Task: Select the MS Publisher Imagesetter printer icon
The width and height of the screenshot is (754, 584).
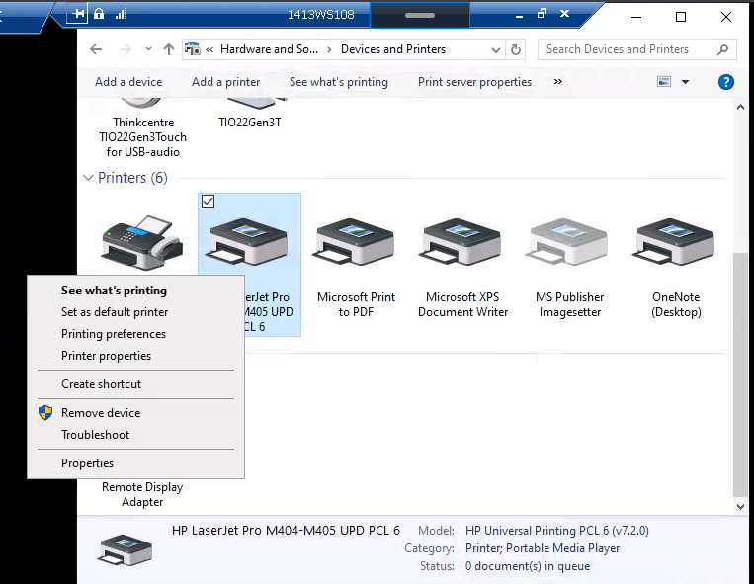Action: (x=569, y=243)
